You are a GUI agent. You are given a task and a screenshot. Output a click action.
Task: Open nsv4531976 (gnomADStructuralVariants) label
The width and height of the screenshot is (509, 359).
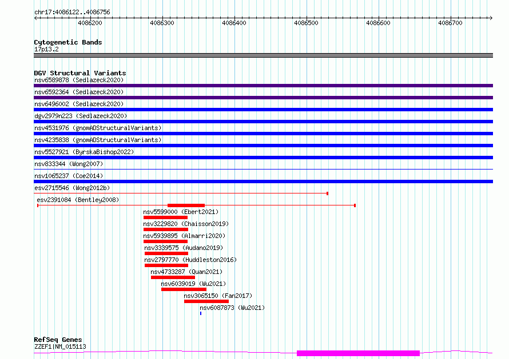click(98, 128)
